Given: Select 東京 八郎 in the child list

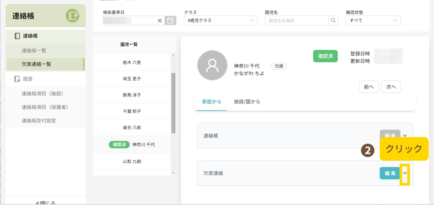Looking at the screenshot, I should (x=132, y=128).
